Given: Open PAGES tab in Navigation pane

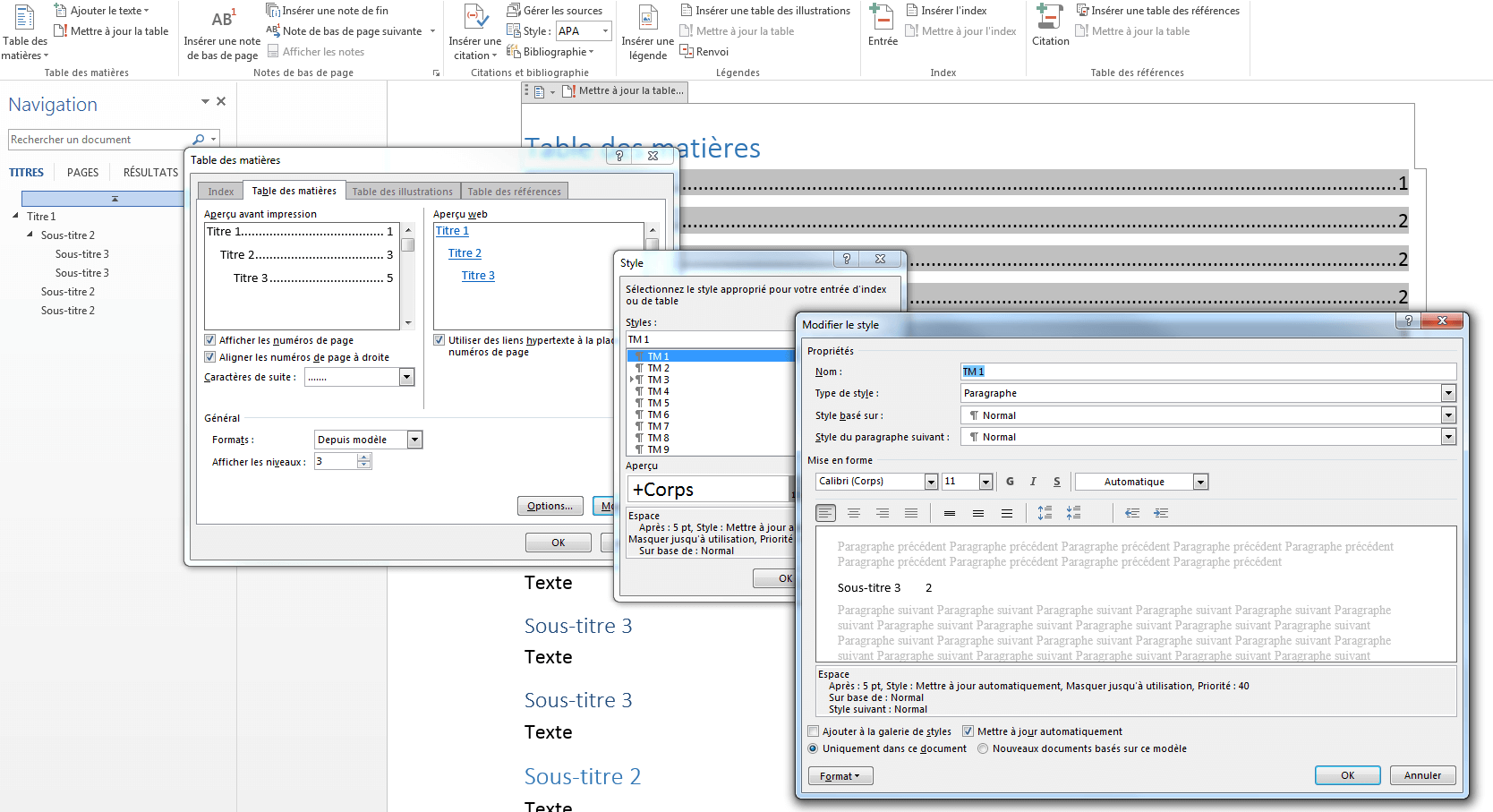Looking at the screenshot, I should 83,173.
